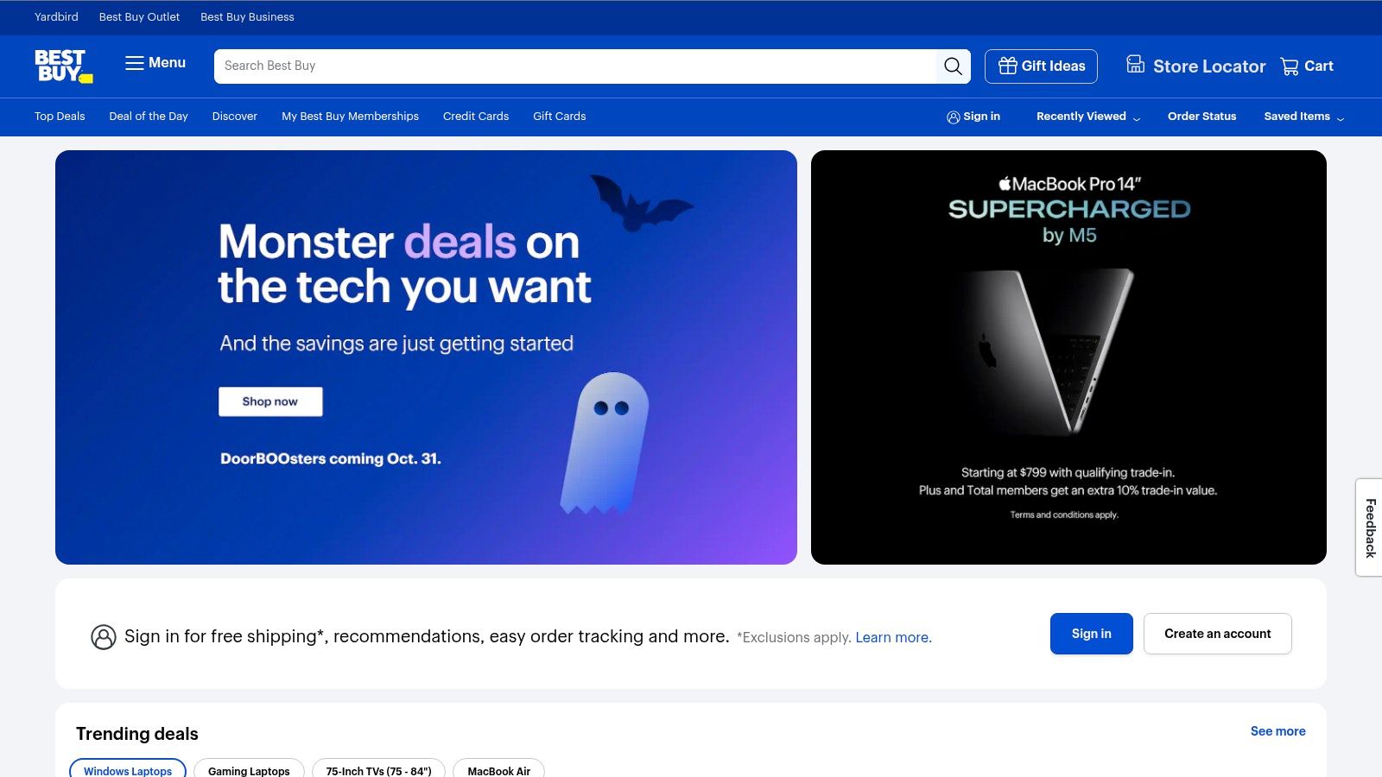
Task: Click the gift box icon
Action: pos(1008,66)
